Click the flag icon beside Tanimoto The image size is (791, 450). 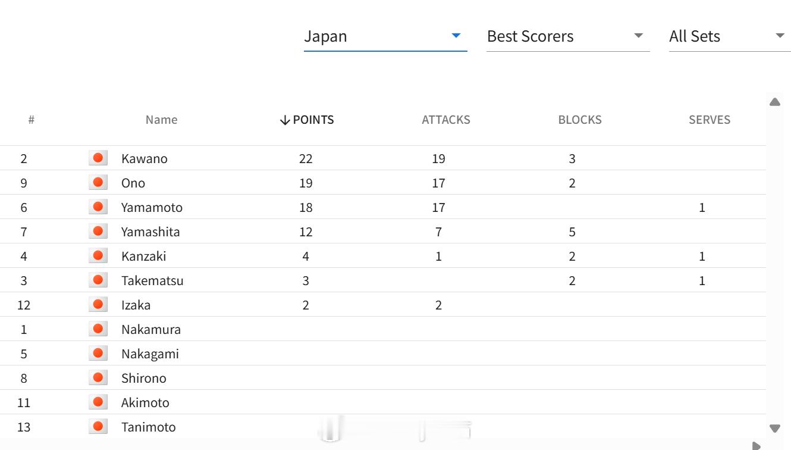(98, 426)
